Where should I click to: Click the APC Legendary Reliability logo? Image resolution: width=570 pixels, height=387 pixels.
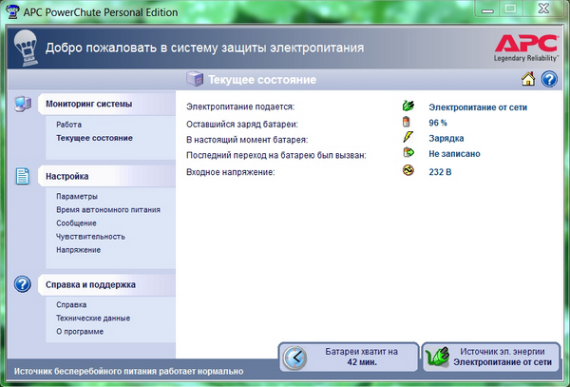point(525,48)
